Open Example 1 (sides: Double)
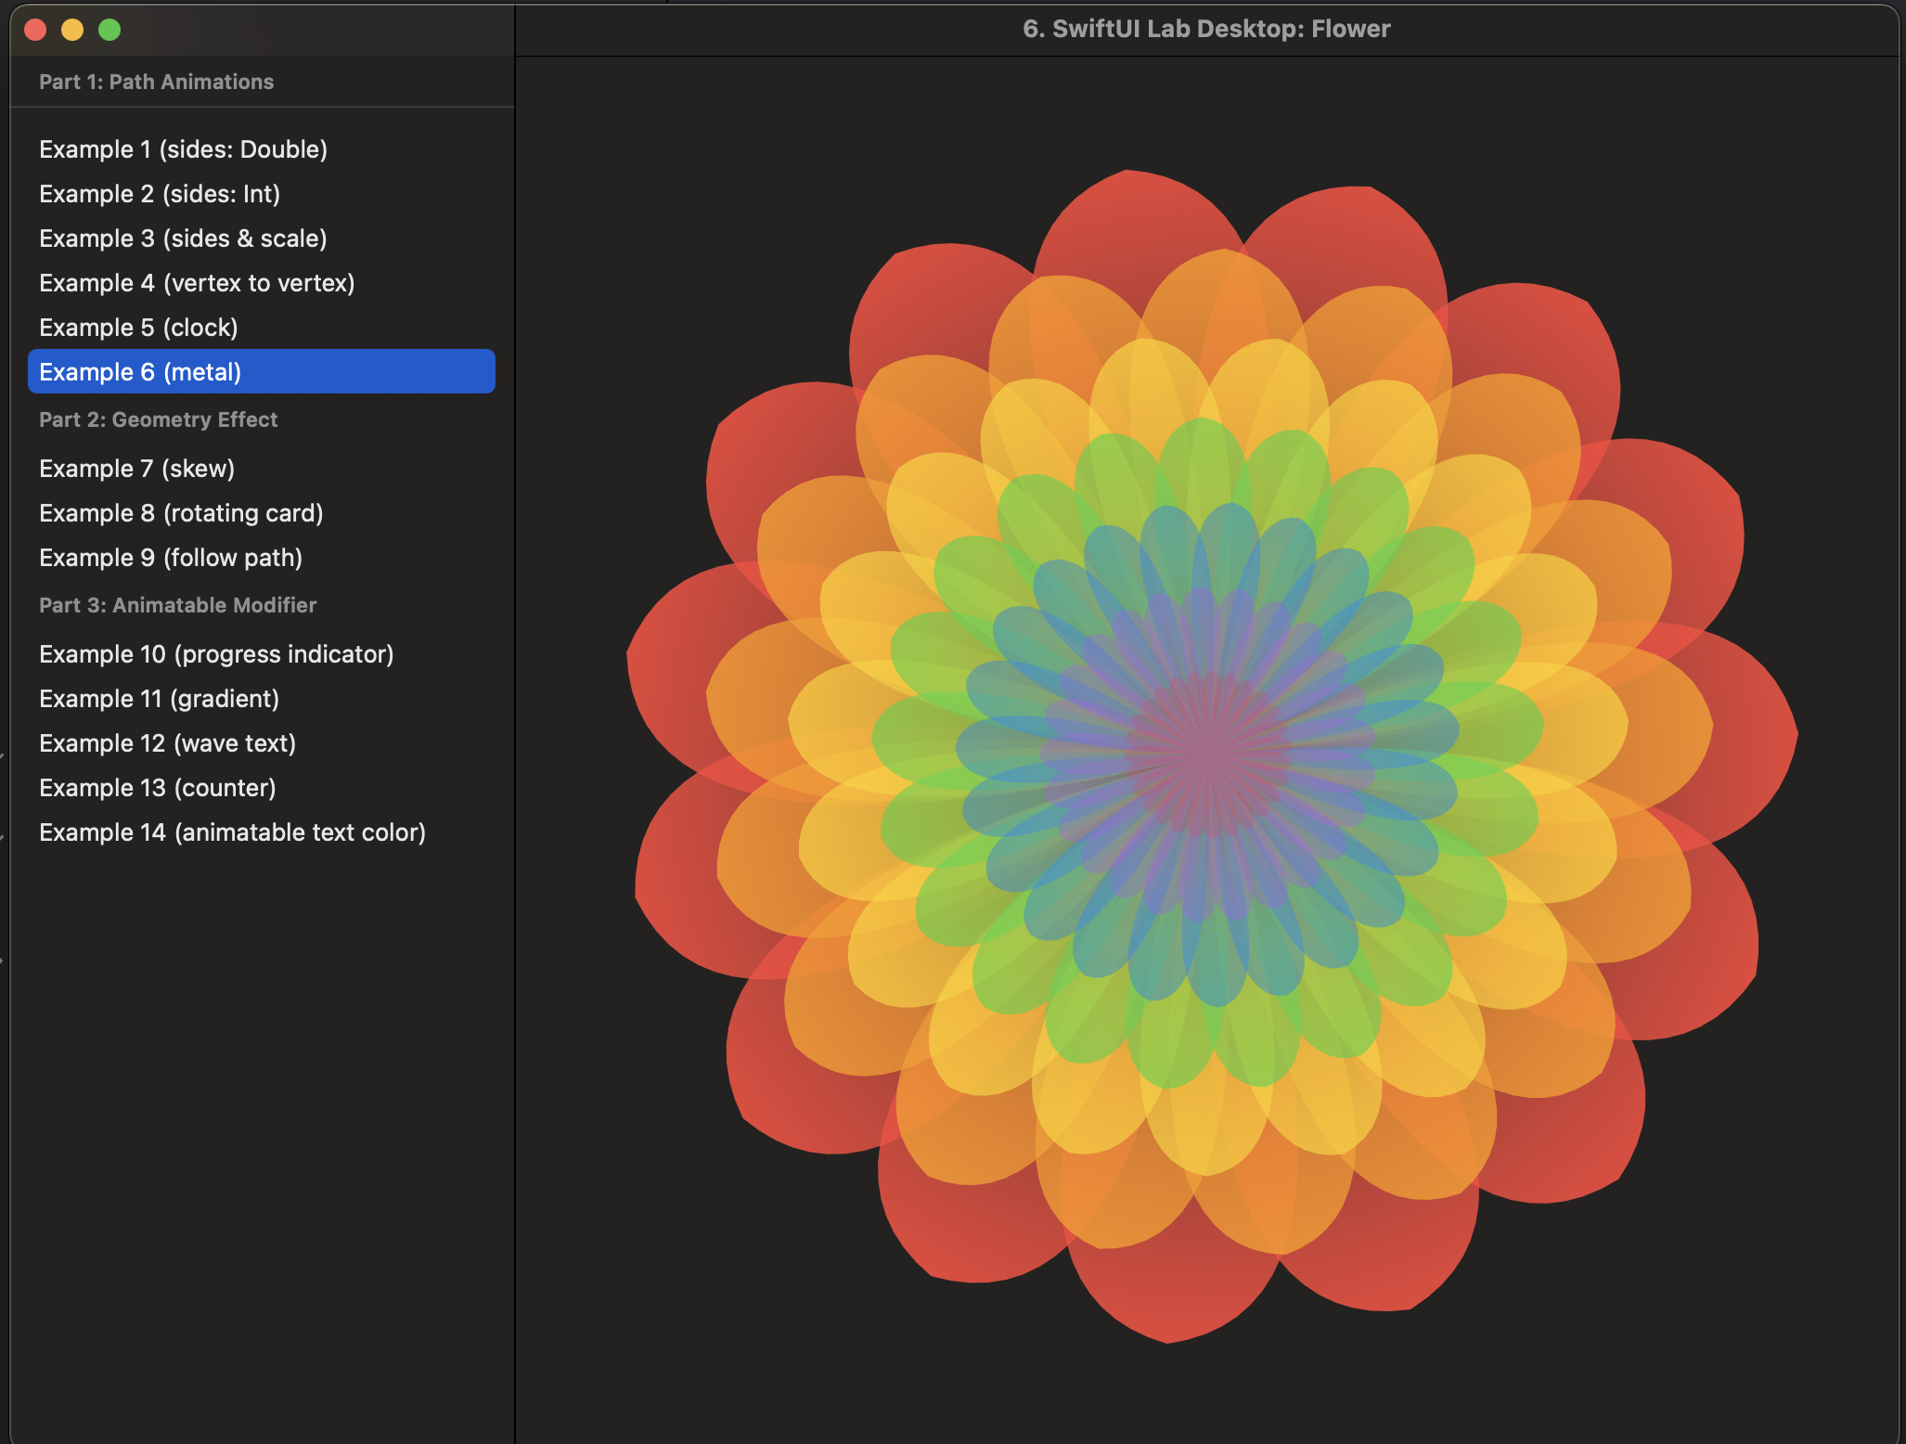 (x=183, y=149)
